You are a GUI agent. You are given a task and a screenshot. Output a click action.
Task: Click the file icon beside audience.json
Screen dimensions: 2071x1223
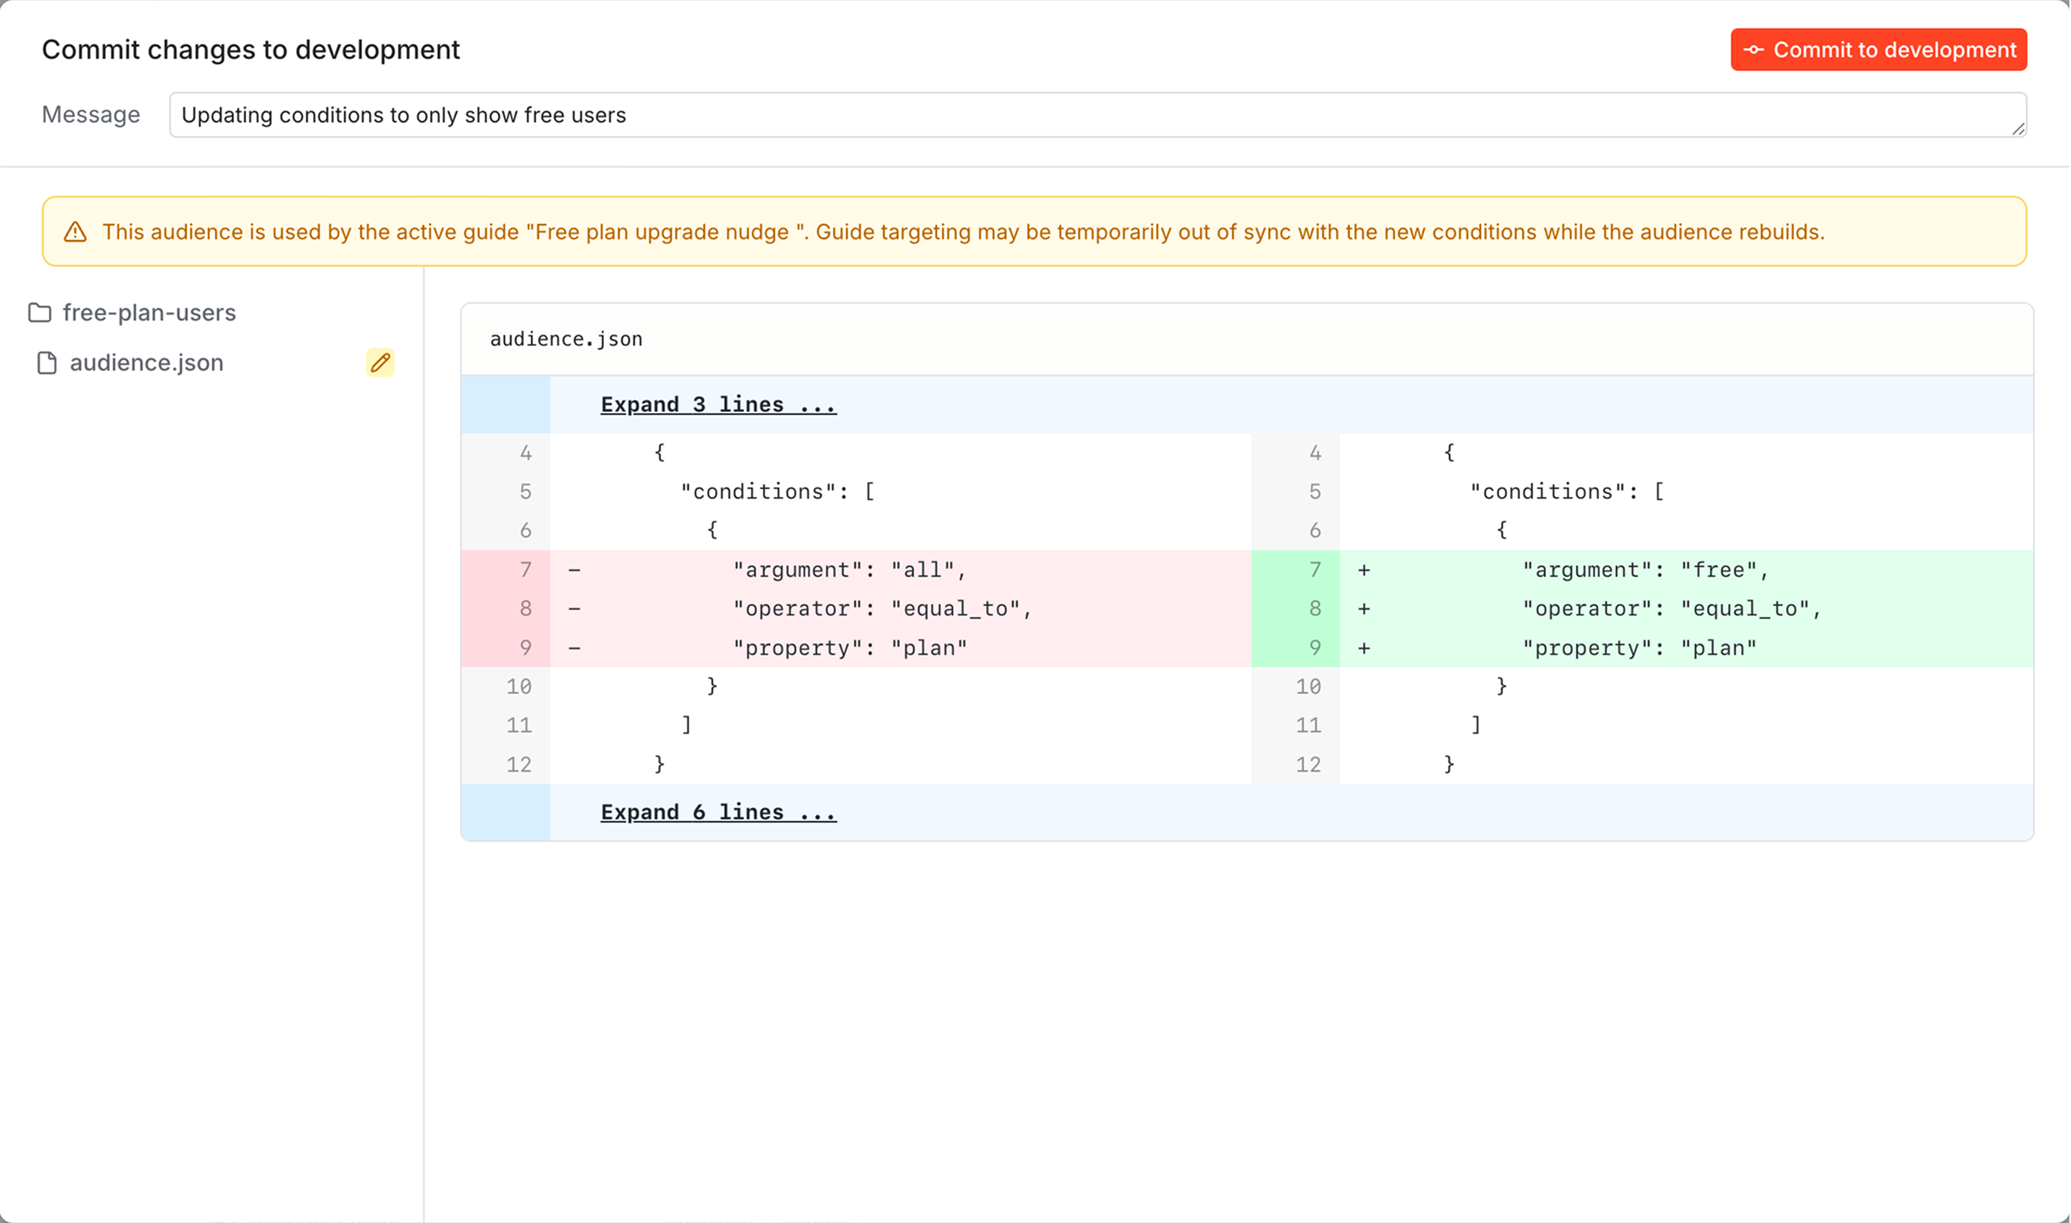pos(47,363)
